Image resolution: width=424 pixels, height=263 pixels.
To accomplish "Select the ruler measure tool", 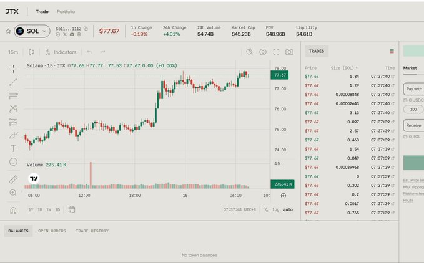I will (13, 179).
